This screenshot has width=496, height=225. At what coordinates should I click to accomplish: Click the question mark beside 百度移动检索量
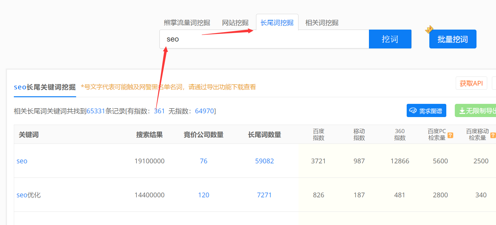[493, 135]
